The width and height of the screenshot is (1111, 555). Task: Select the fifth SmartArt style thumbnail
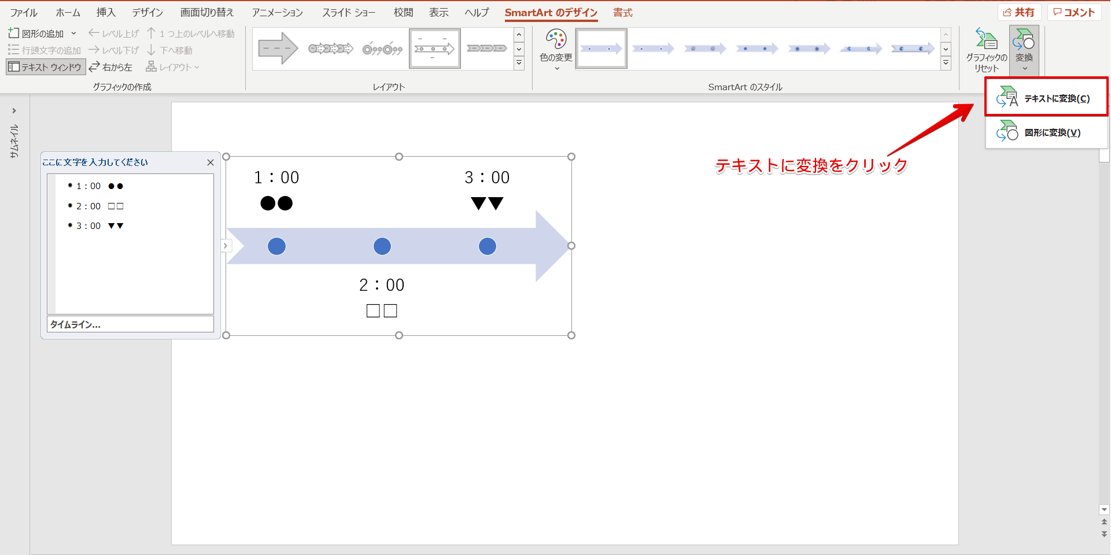809,49
